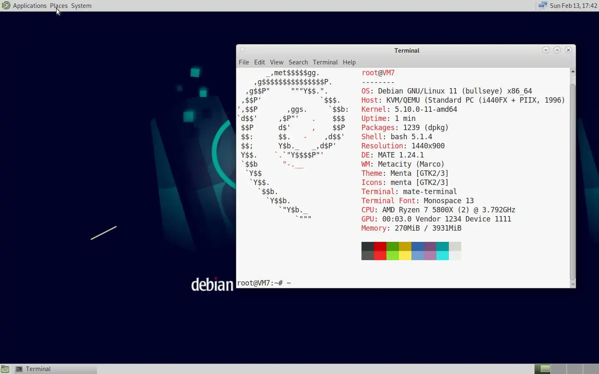Open the View menu in Terminal
This screenshot has height=374, width=599.
click(277, 62)
